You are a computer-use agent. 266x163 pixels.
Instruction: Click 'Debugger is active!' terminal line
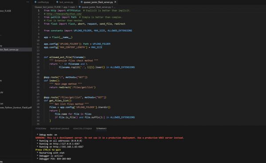(50, 156)
